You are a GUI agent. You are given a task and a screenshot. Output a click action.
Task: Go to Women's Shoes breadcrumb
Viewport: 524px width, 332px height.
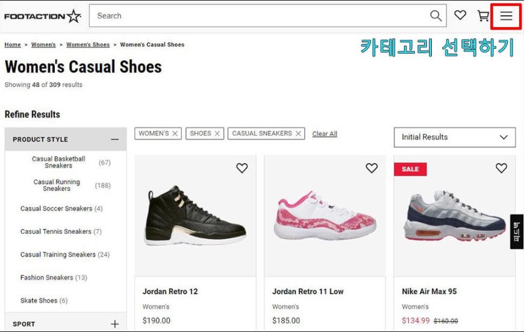[x=88, y=45]
